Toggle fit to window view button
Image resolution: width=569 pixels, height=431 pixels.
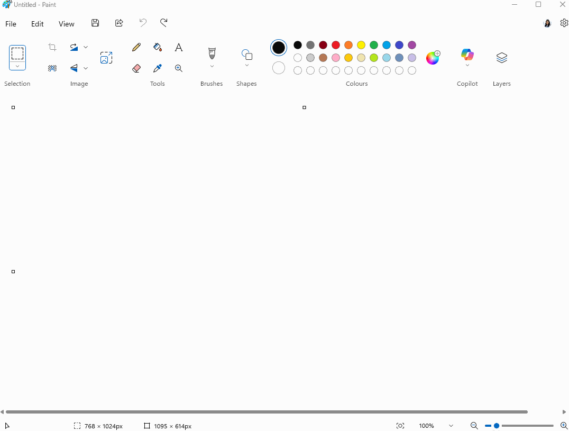pyautogui.click(x=400, y=426)
